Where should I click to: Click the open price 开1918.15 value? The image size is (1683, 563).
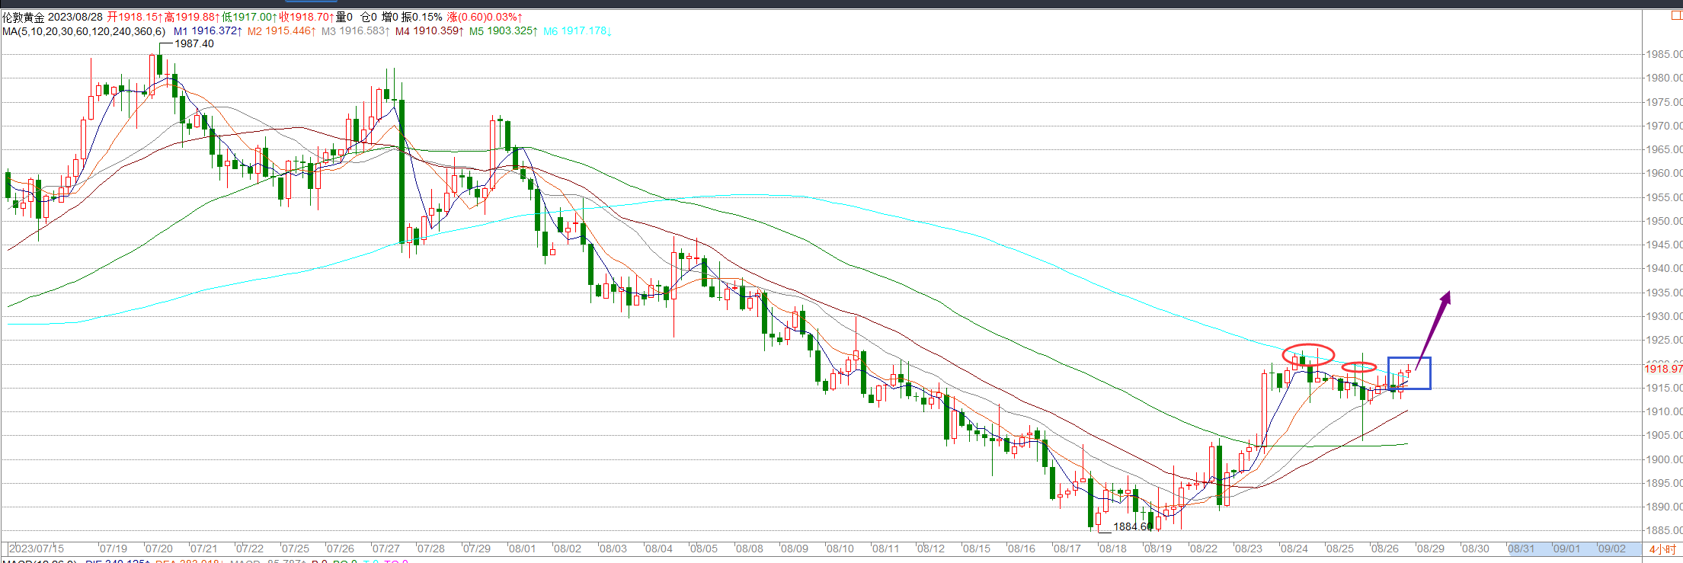tap(135, 17)
